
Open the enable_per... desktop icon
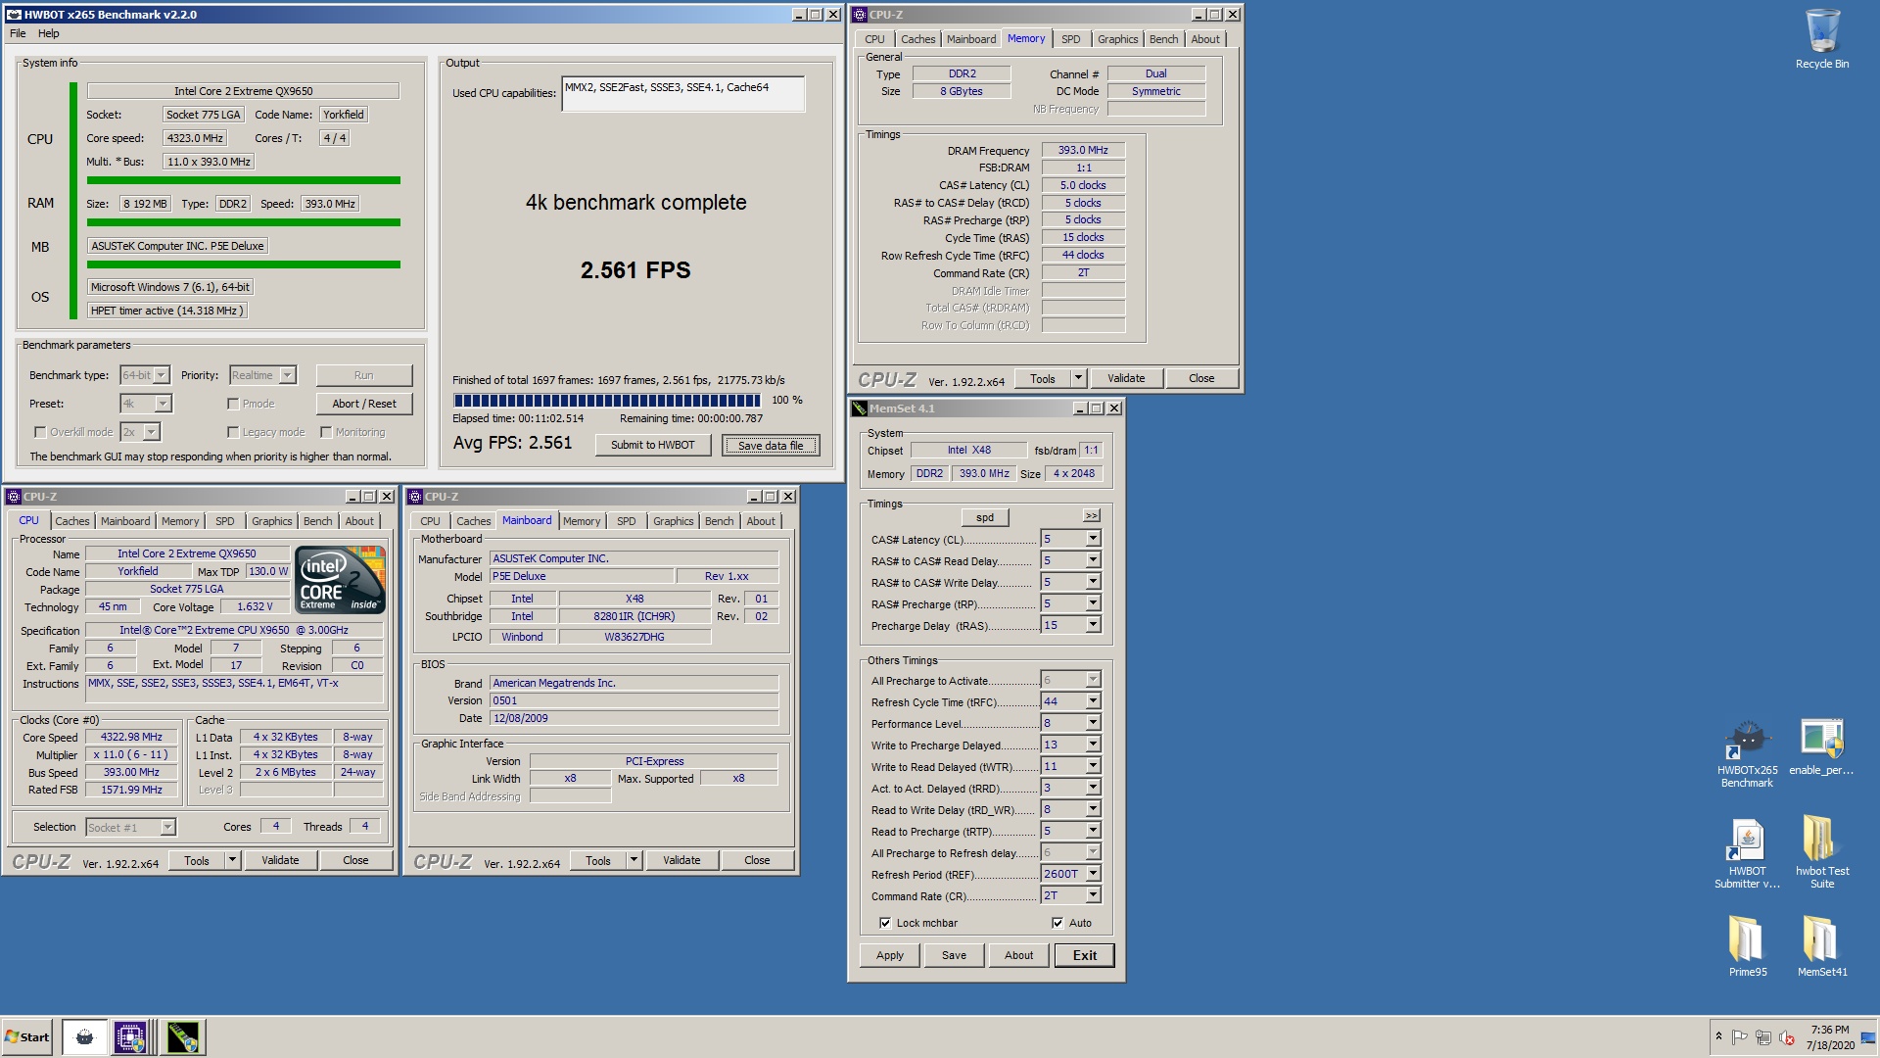tap(1821, 748)
